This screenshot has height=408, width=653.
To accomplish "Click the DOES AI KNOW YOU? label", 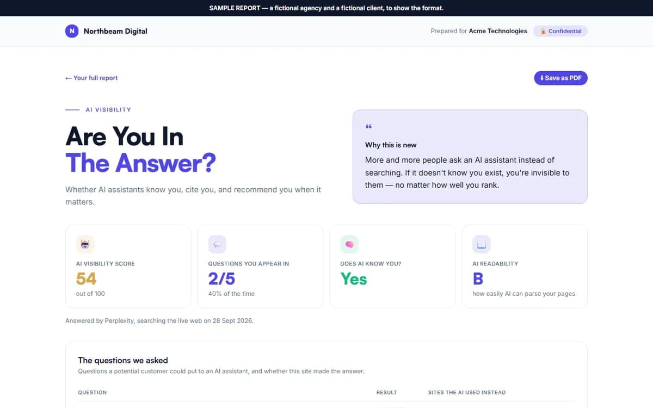I will tap(371, 264).
